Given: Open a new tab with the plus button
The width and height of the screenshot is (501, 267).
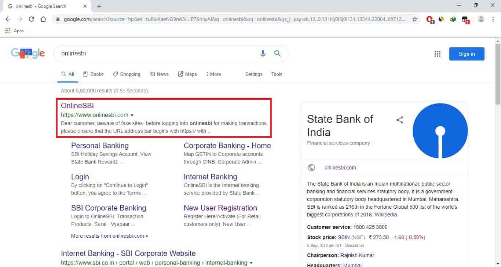Looking at the screenshot, I should (99, 6).
